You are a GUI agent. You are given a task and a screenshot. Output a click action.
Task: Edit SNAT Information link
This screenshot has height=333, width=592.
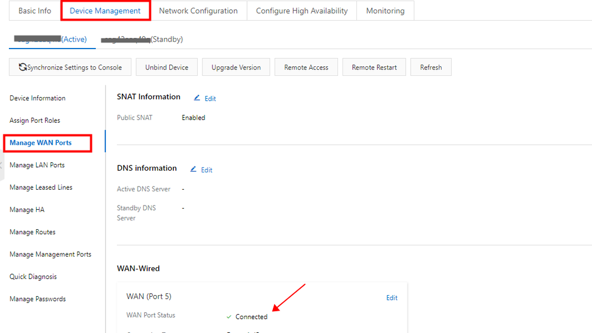(x=210, y=98)
